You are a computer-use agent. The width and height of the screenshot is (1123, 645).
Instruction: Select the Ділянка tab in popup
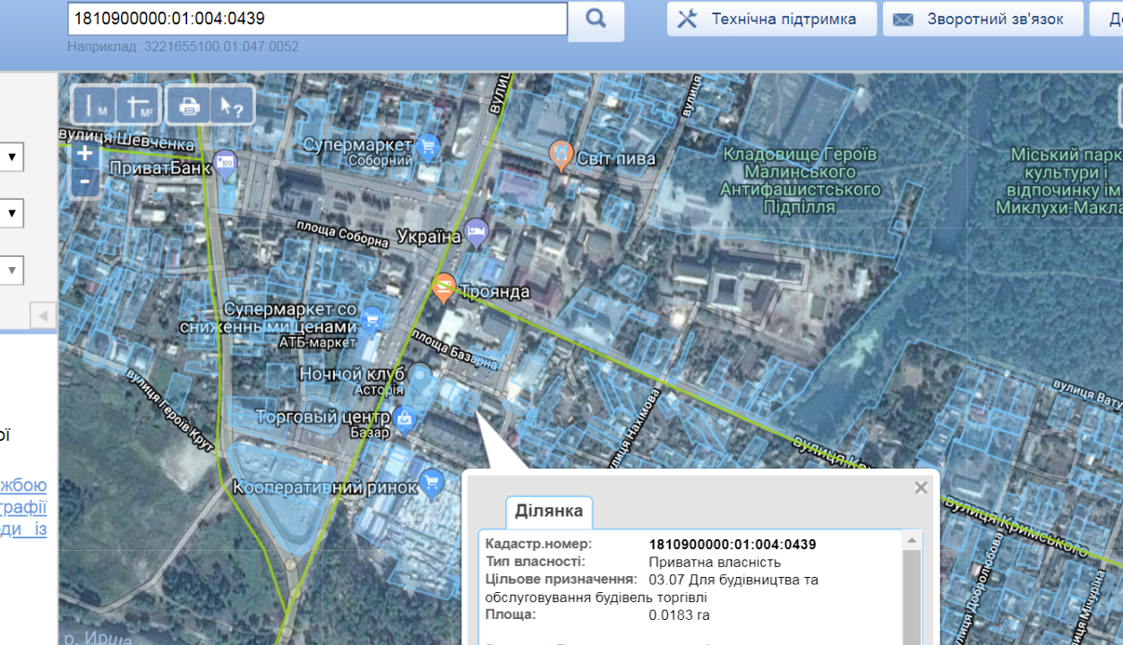pos(548,512)
